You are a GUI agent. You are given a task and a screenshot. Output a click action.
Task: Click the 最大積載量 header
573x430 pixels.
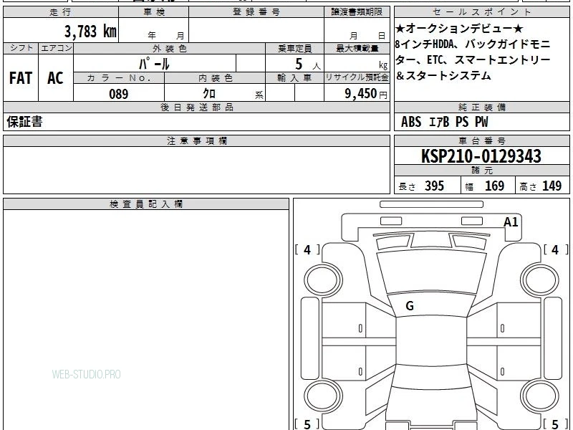pyautogui.click(x=357, y=49)
